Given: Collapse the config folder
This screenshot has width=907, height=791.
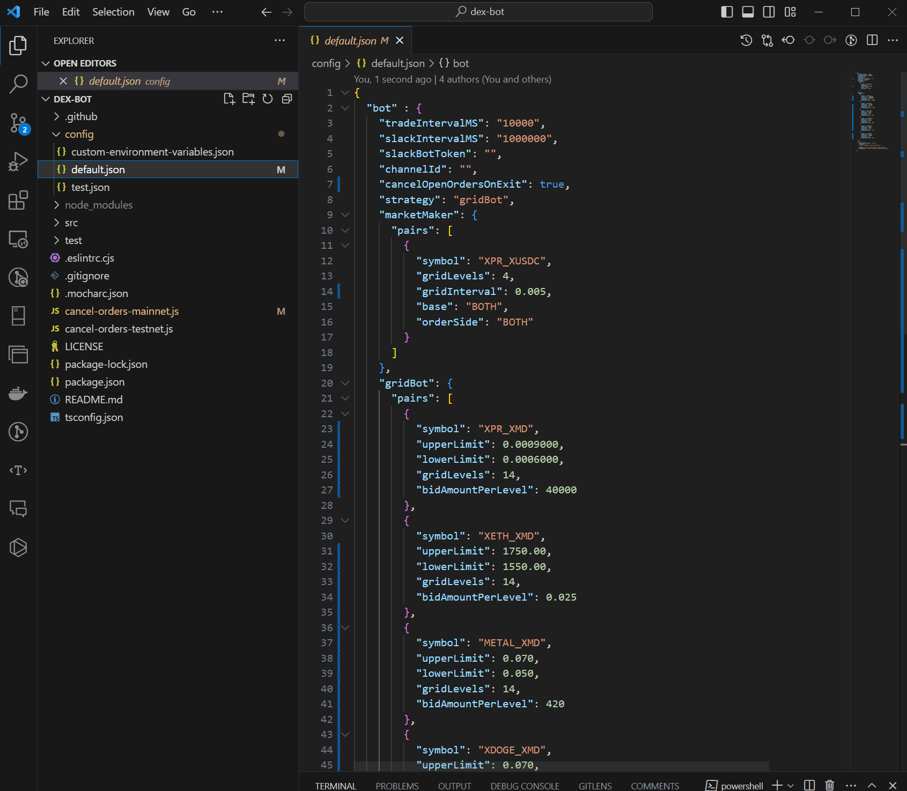Looking at the screenshot, I should (79, 134).
